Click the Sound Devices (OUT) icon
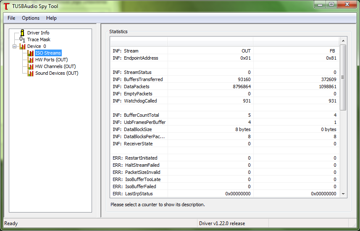The height and width of the screenshot is (231, 360). (x=30, y=73)
